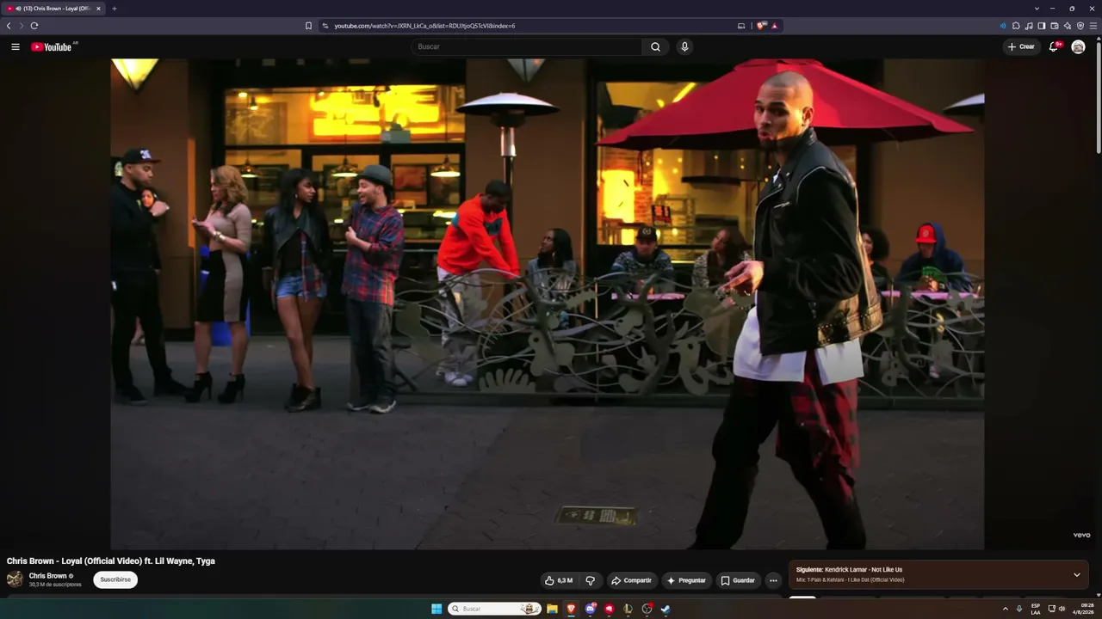Image resolution: width=1102 pixels, height=619 pixels.
Task: Open the Chris Brown channel avatar
Action: 15,579
